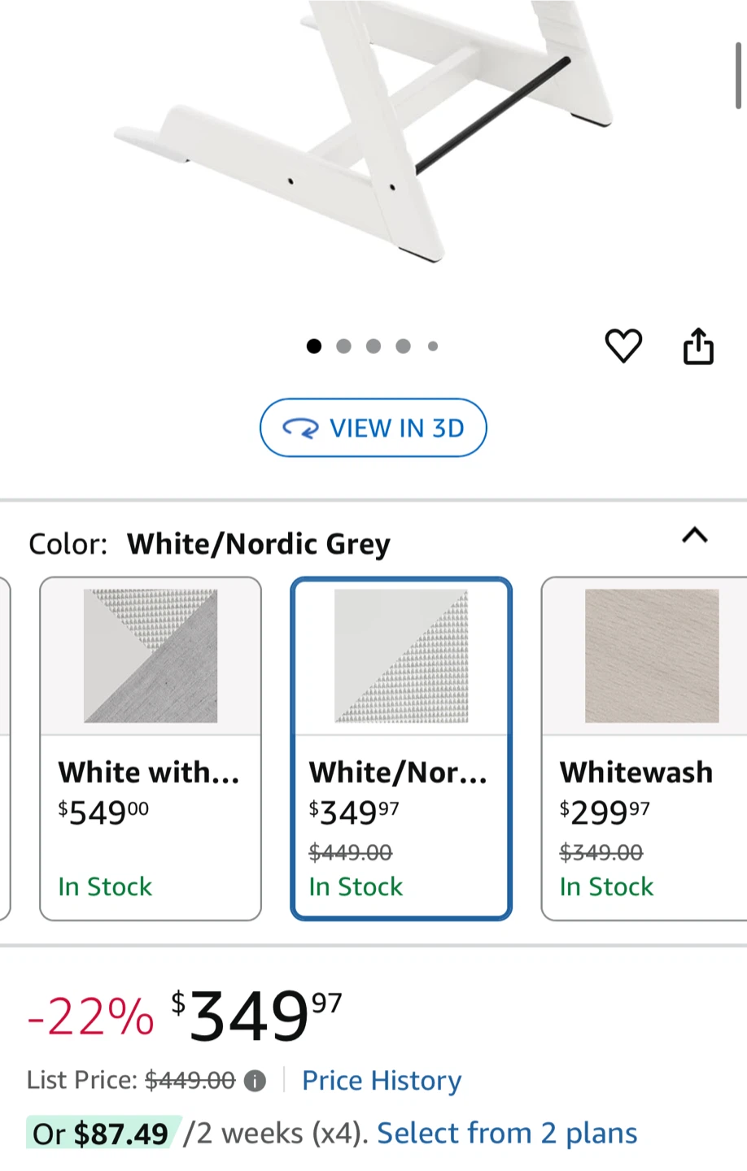Click the page scrollbar on right edge

[x=738, y=77]
